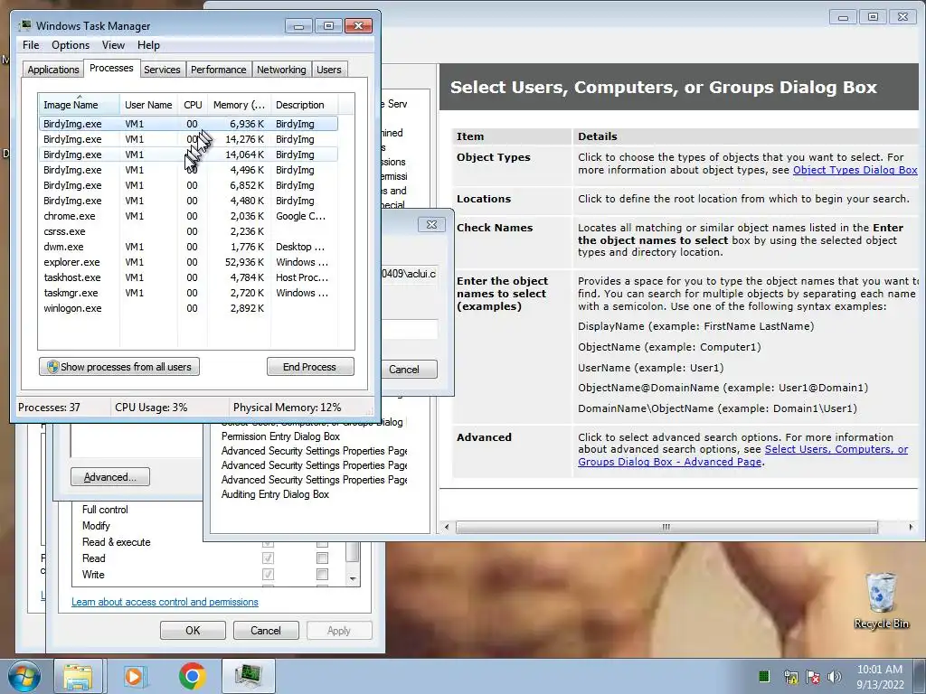926x694 pixels.
Task: Open the Action Center flag icon
Action: (x=813, y=677)
